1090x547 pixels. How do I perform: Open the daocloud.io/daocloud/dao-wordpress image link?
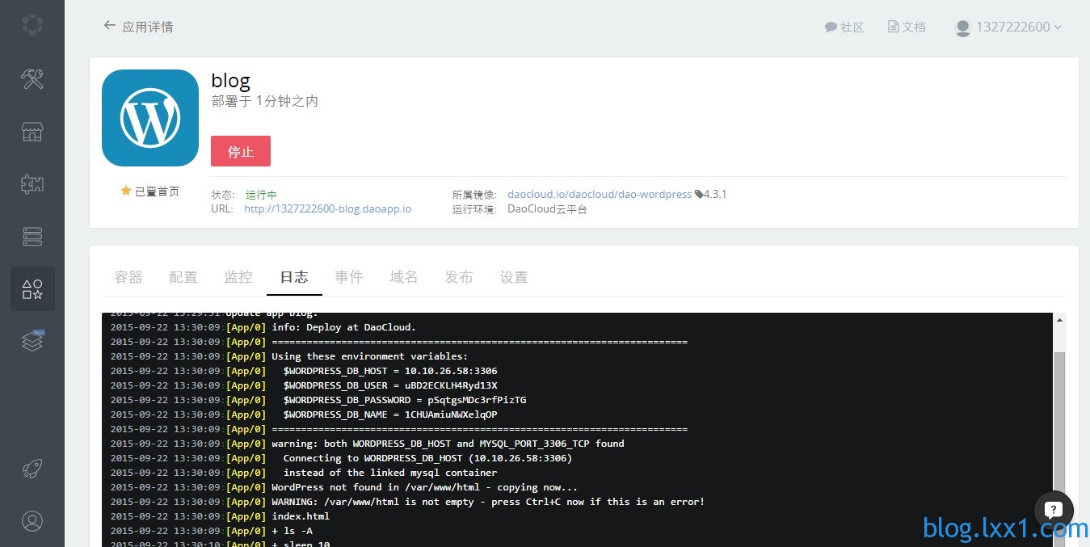(600, 195)
